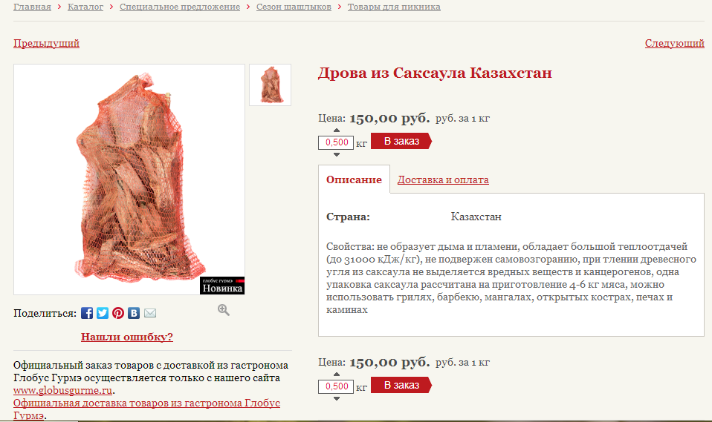712x422 pixels.
Task: Share the product on Facebook
Action: click(87, 313)
